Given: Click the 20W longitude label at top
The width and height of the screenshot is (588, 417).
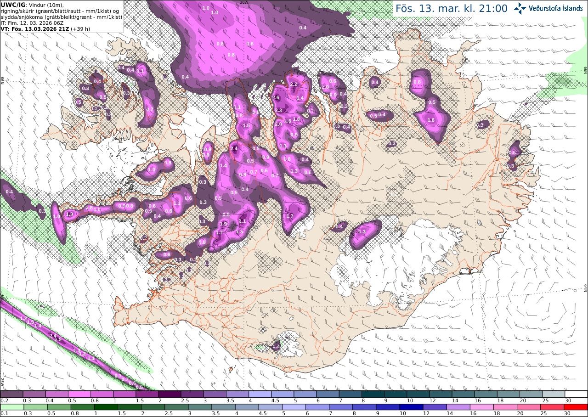Looking at the screenshot, I should [244, 2].
